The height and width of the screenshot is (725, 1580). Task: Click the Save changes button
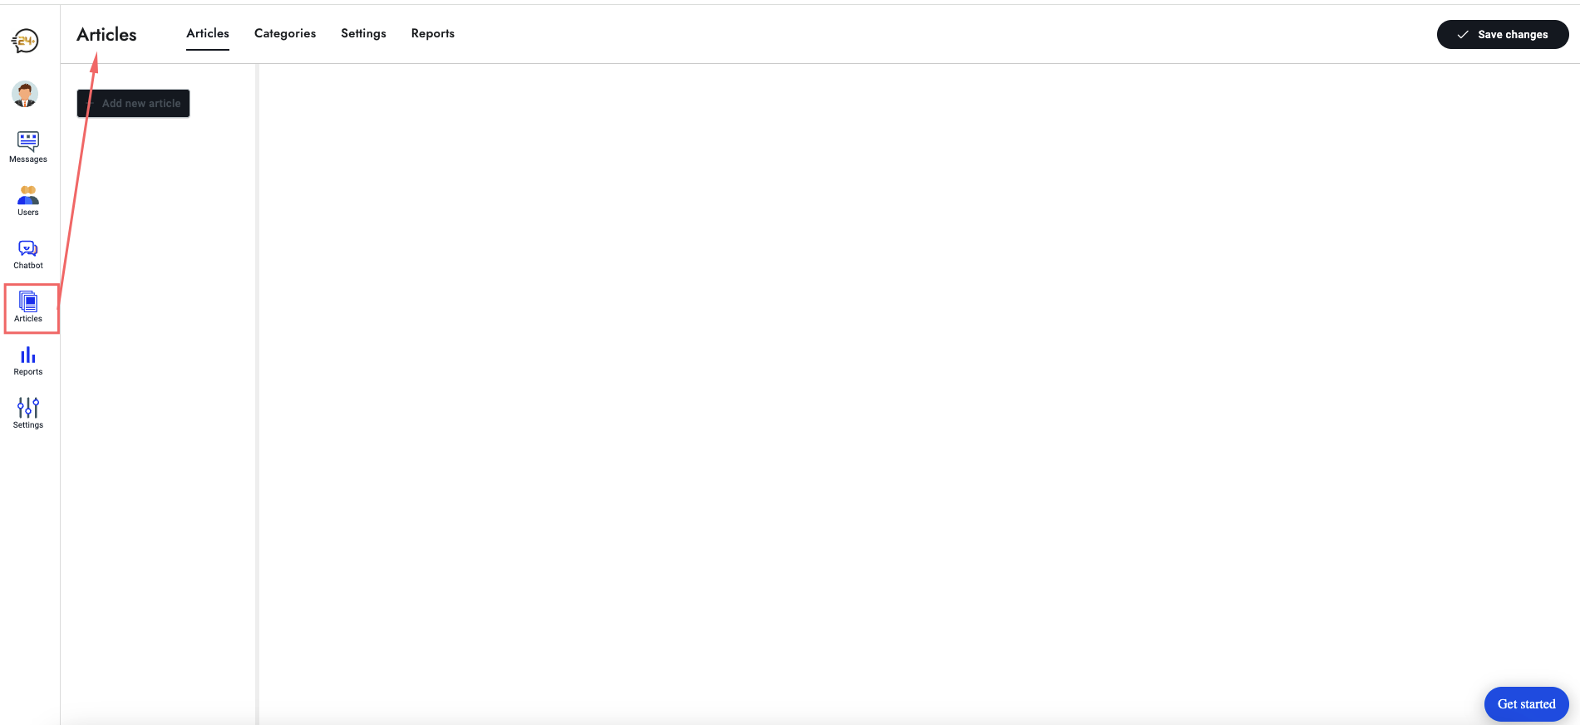[x=1503, y=34]
